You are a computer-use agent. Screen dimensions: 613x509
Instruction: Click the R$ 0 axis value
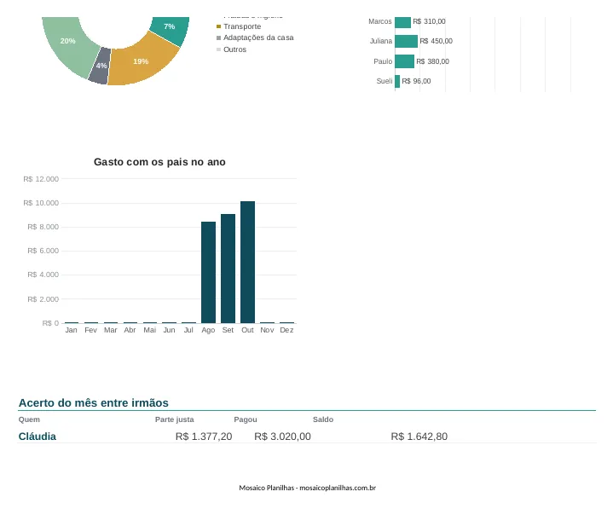tap(50, 323)
